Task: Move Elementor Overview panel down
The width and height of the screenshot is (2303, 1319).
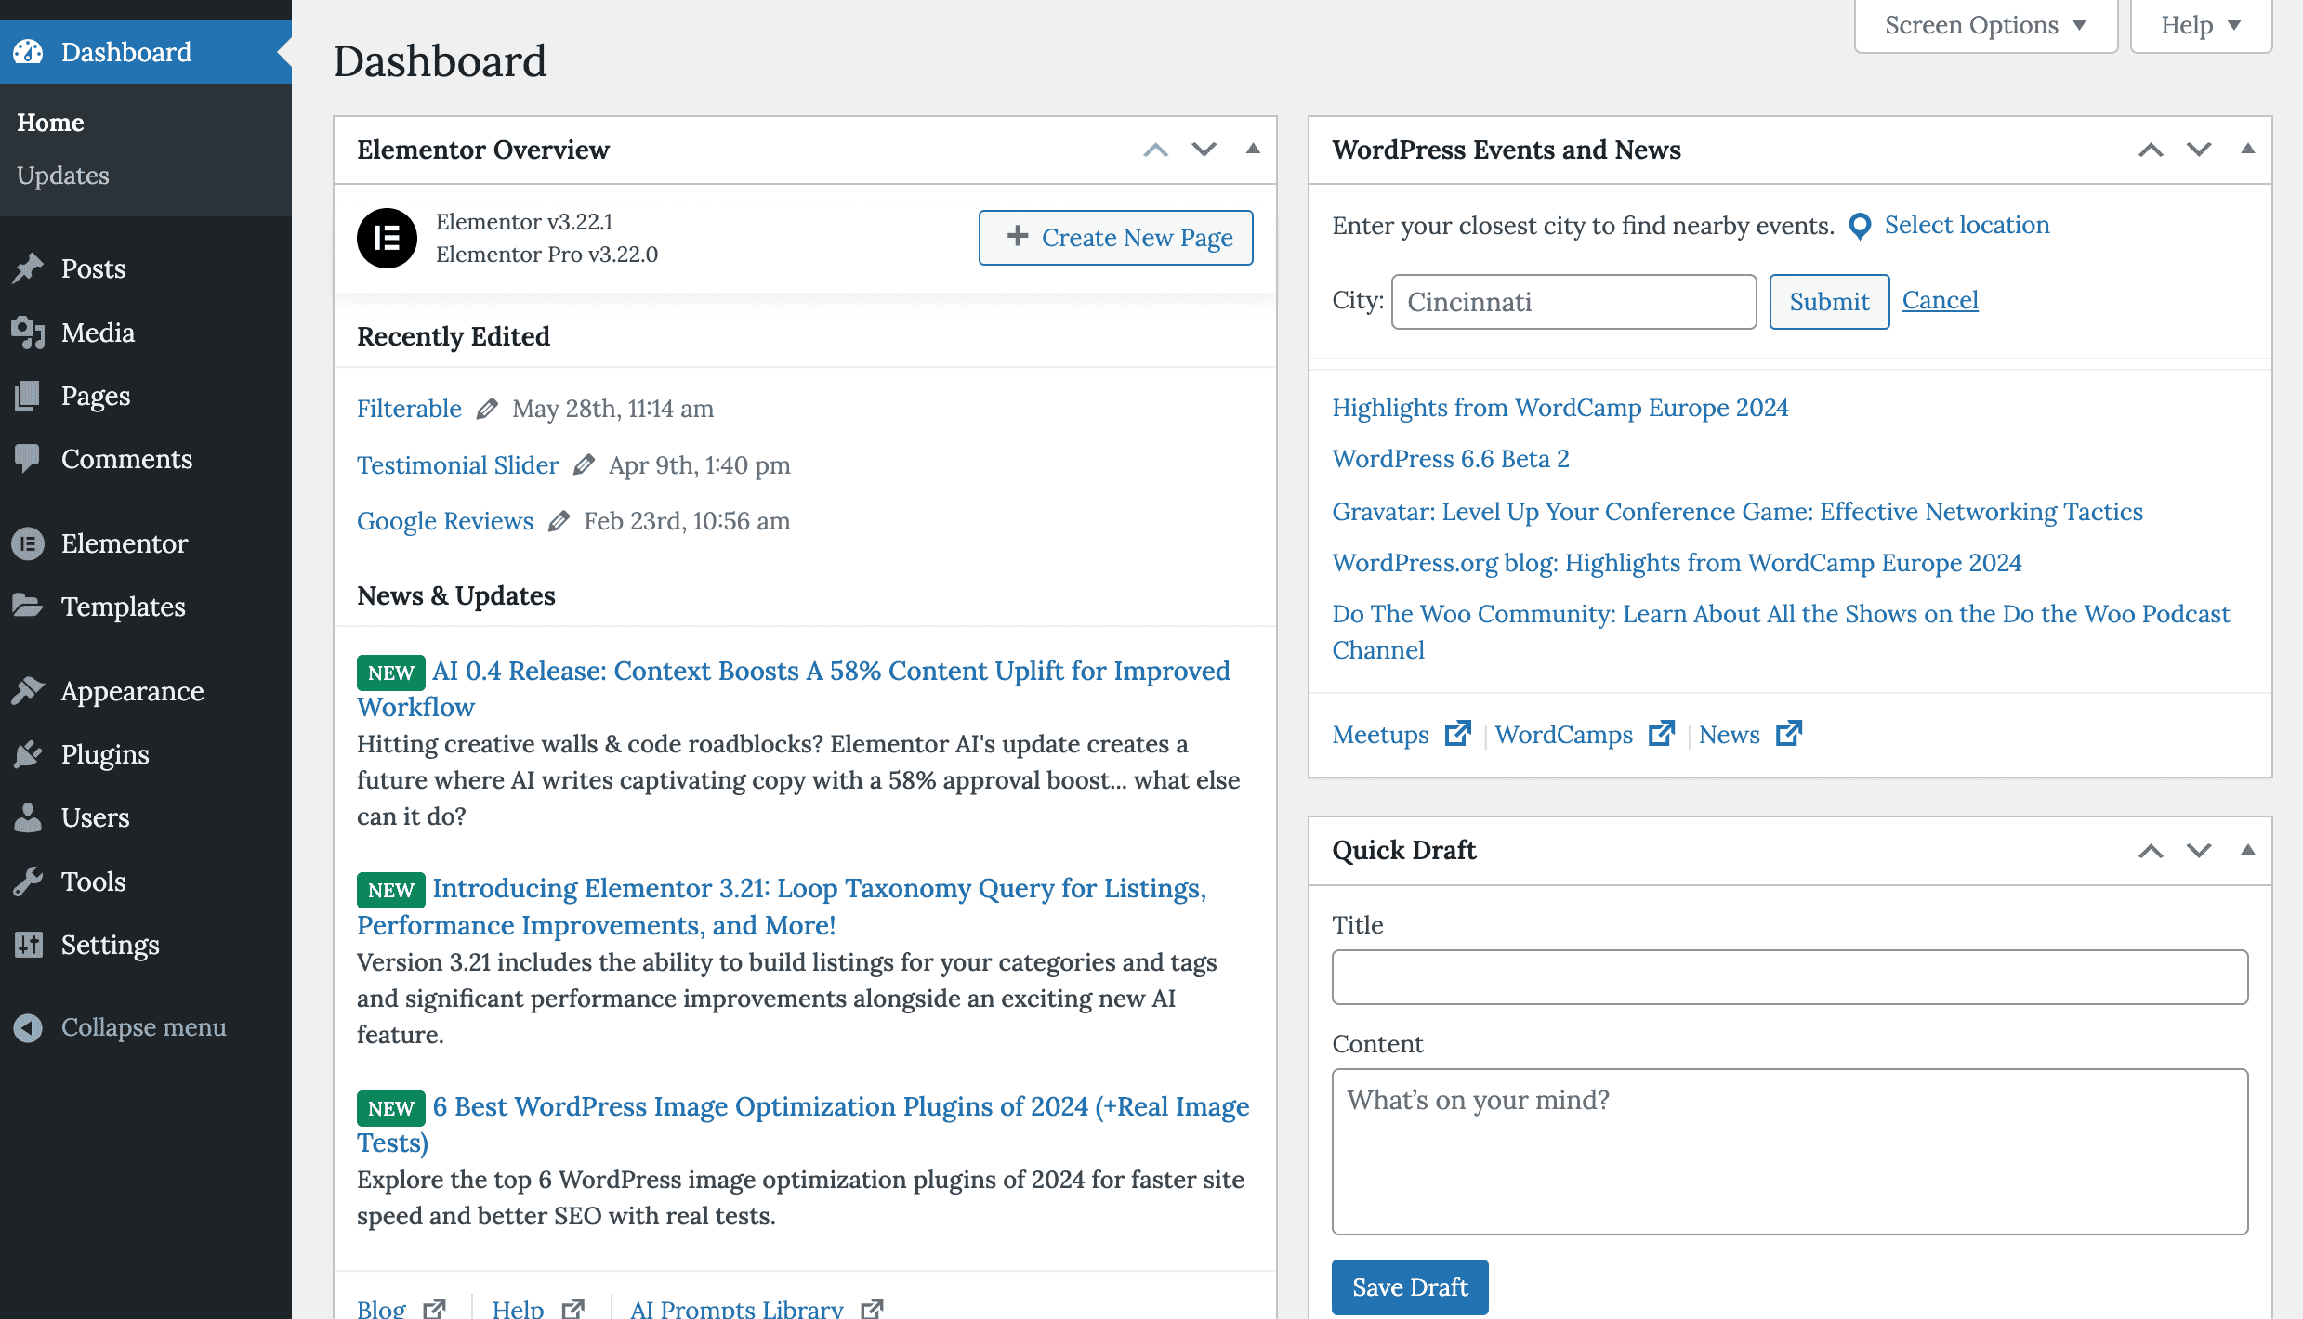Action: coord(1204,150)
